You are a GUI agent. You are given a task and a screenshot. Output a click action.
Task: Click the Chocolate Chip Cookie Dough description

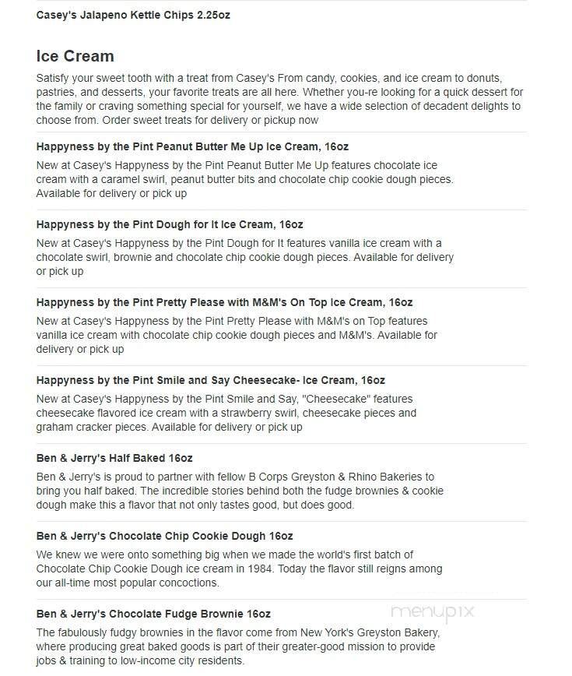coord(239,569)
